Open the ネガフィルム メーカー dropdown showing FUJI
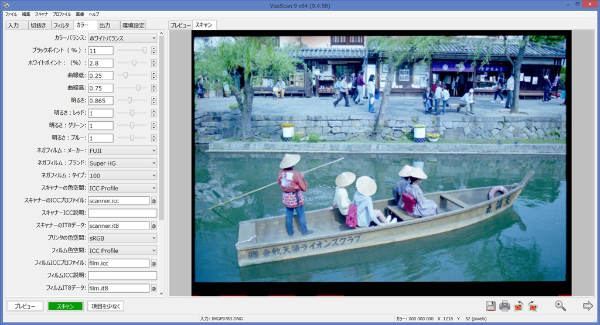 click(x=122, y=150)
